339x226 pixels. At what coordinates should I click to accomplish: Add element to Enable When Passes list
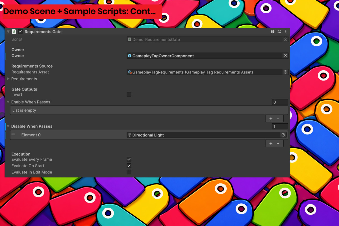pos(271,119)
